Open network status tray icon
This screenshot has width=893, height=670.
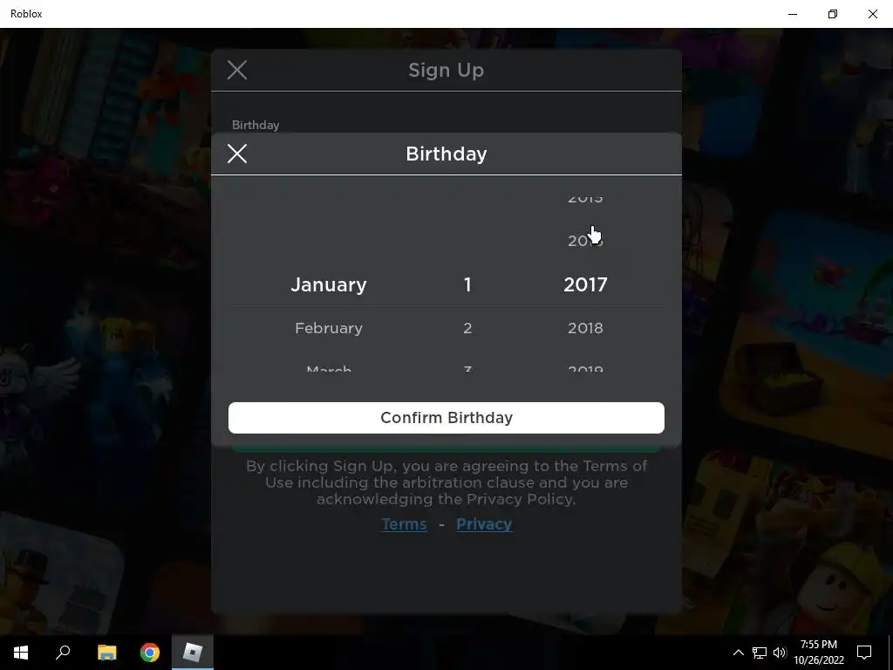760,653
